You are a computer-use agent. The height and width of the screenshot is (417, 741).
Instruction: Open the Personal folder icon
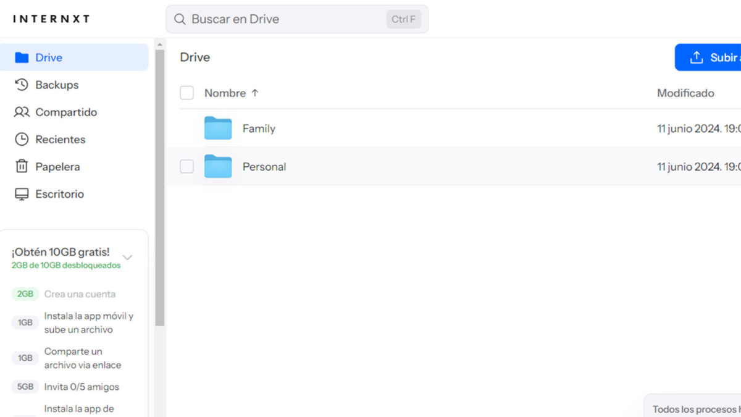coord(218,167)
